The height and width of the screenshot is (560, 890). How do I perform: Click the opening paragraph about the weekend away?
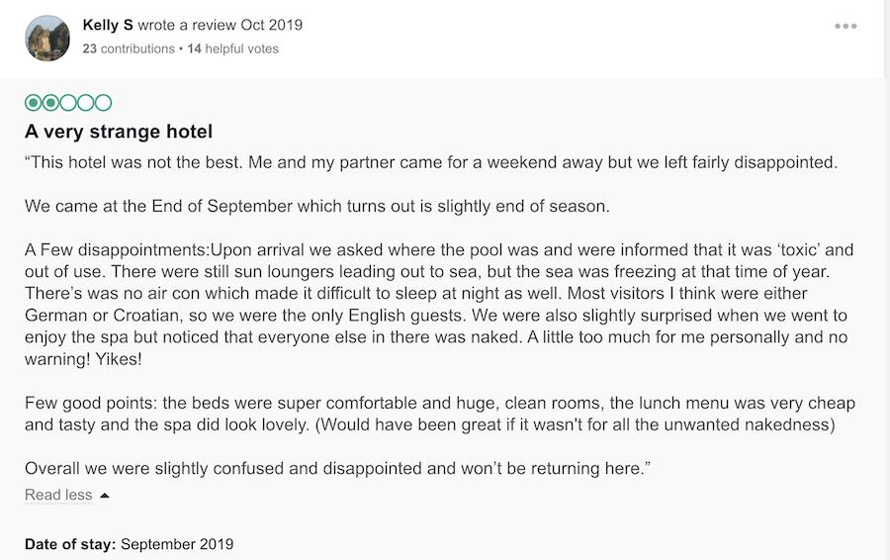pyautogui.click(x=430, y=162)
